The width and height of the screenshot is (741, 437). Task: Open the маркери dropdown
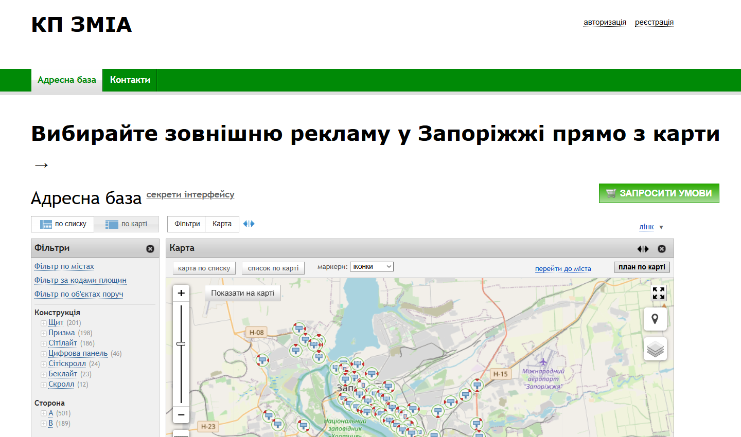372,267
